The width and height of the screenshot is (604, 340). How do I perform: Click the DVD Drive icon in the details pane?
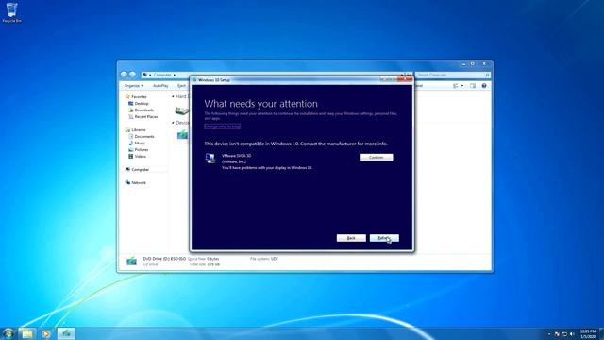pyautogui.click(x=131, y=262)
